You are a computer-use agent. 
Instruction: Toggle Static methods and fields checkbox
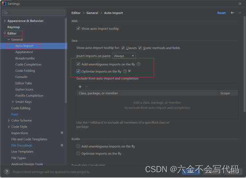pos(140,48)
